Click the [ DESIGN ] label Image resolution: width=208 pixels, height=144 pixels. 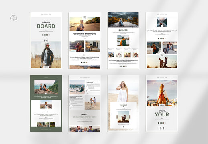[123, 105]
